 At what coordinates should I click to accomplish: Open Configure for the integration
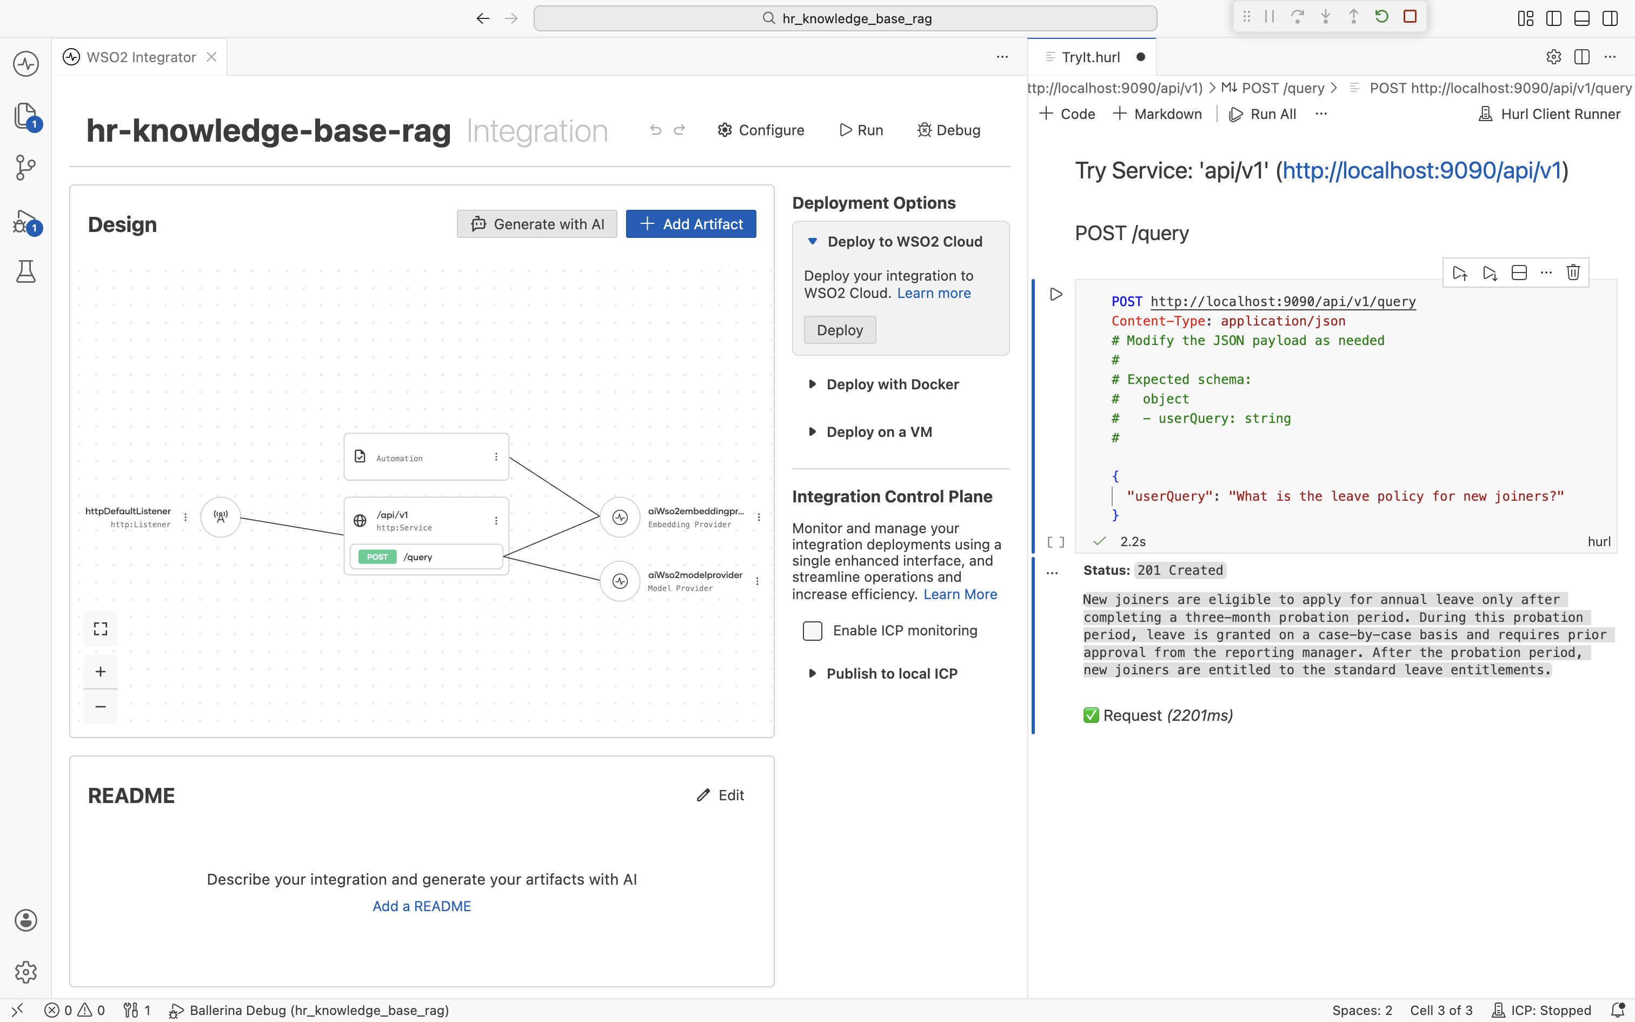[x=761, y=130]
